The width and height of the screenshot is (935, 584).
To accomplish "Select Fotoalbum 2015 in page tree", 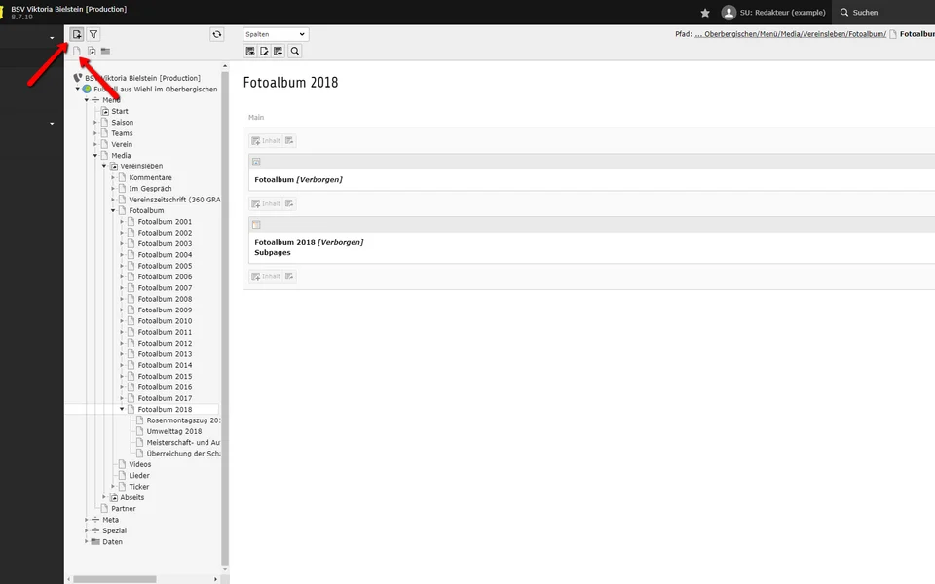I will click(x=165, y=376).
